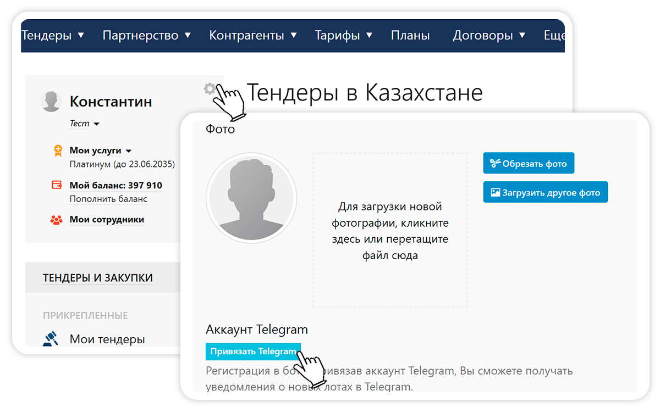Viewport: 660px width, 413px height.
Task: Click the Загрузить другое фото button
Action: click(545, 193)
